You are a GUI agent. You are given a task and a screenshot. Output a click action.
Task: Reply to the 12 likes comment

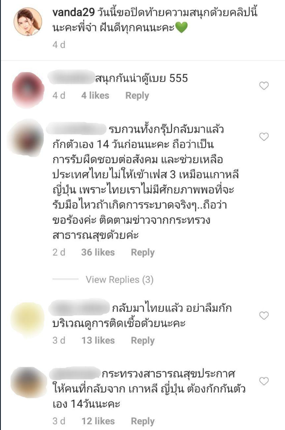pos(142,421)
